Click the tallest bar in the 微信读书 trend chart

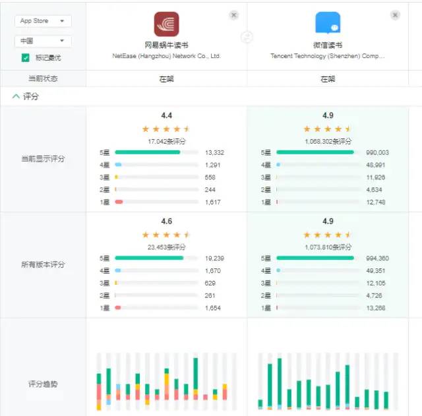coord(280,384)
